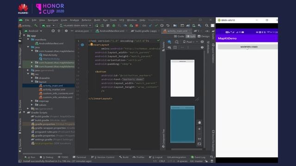Image resolution: width=296 pixels, height=166 pixels.
Task: Click the pan hand tool in preview
Action: 199,122
